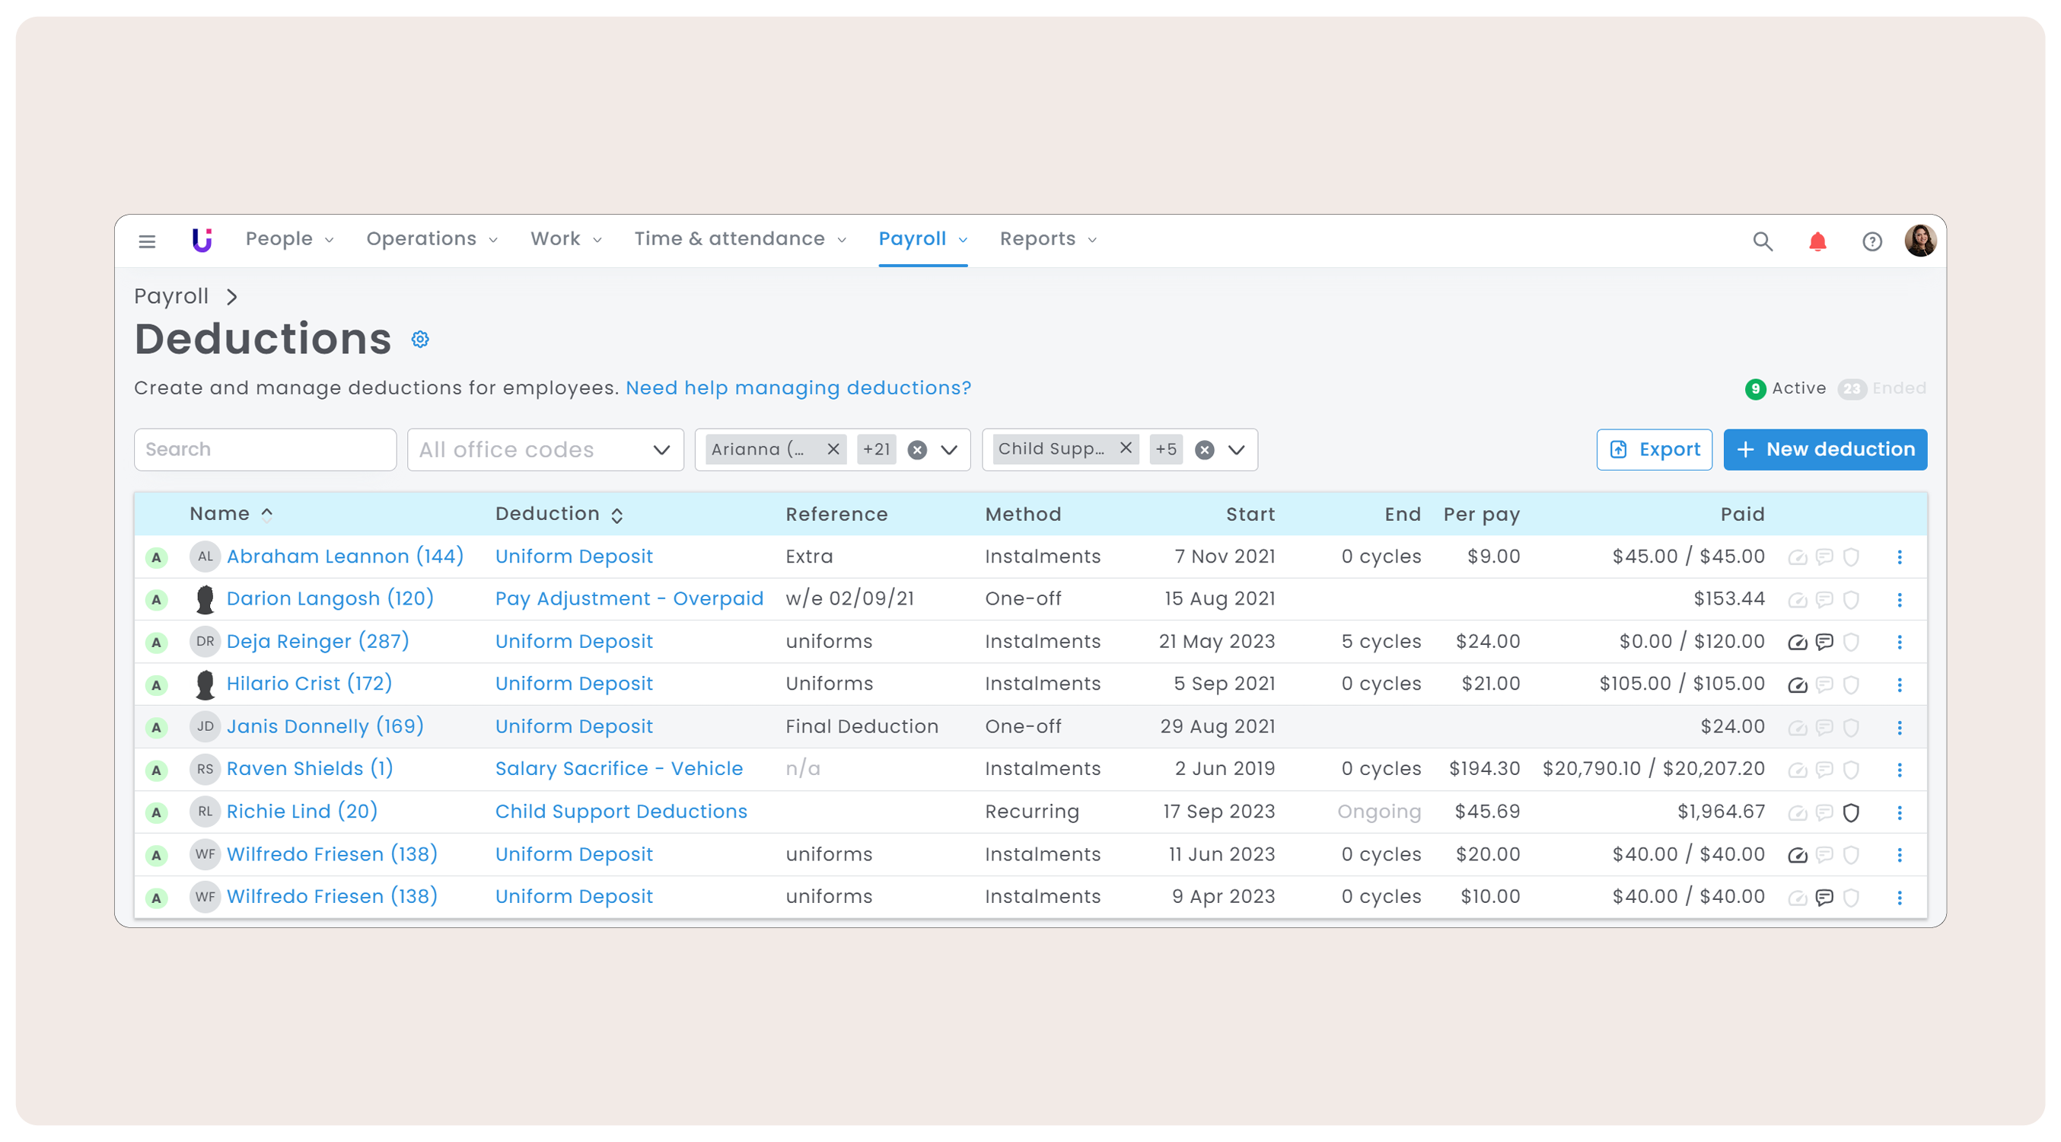
Task: Open row actions for Raven Shields
Action: click(x=1900, y=770)
